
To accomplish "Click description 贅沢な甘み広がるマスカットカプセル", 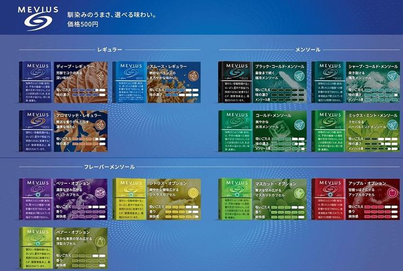I will click(270, 193).
